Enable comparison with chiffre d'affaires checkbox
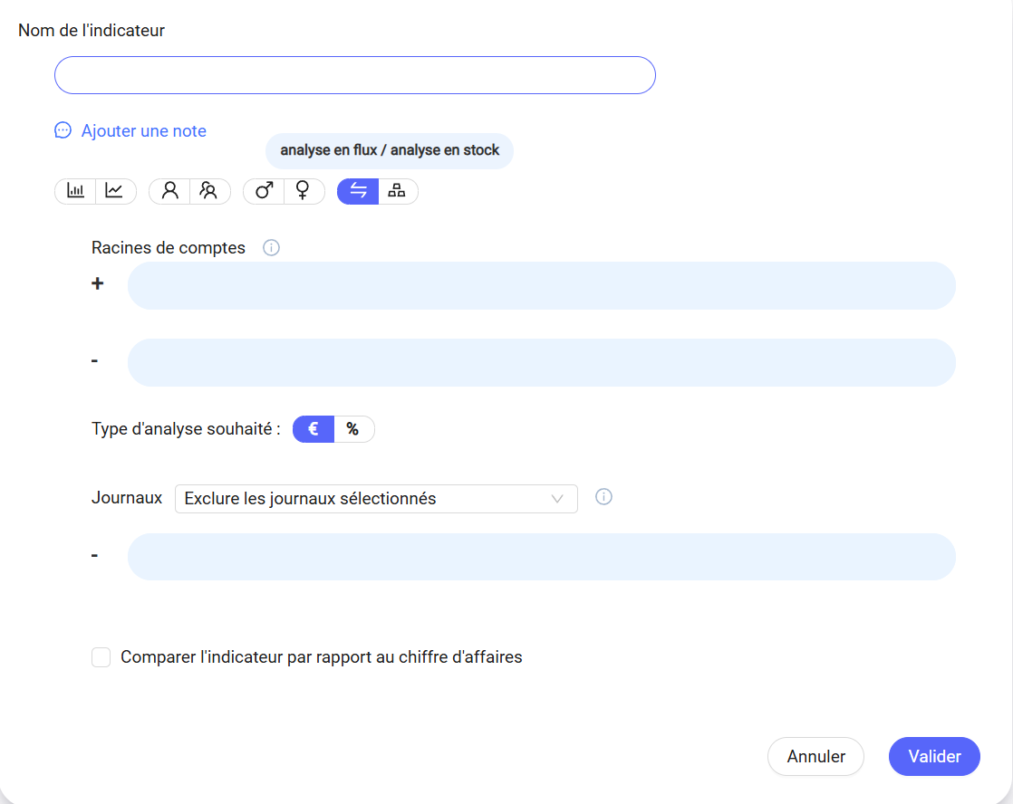This screenshot has width=1013, height=804. (101, 657)
